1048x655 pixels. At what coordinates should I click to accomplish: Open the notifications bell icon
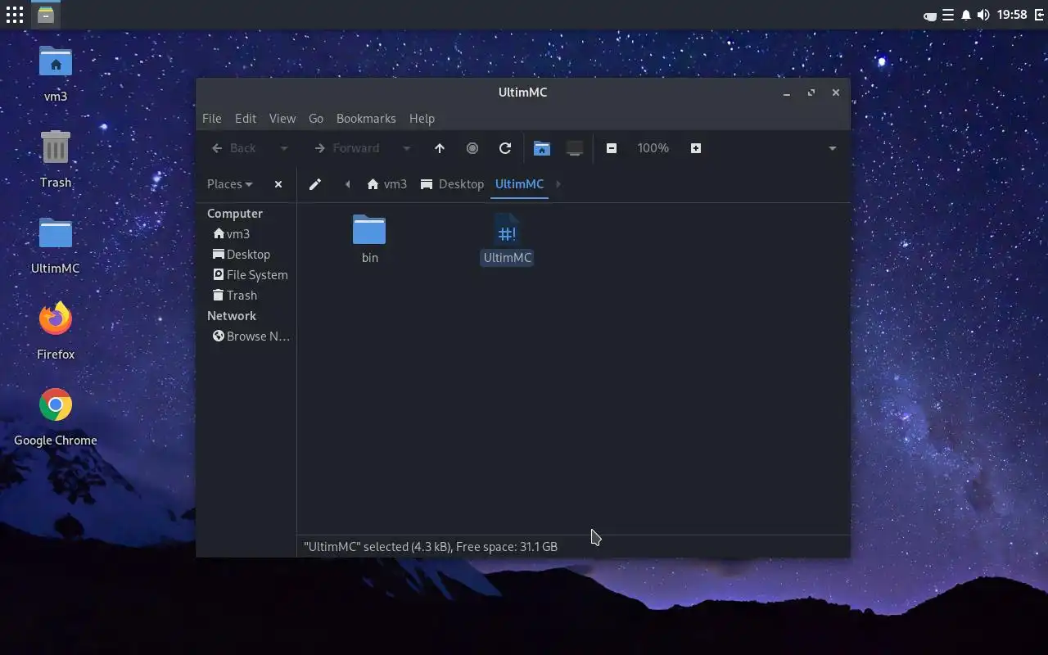pos(966,15)
